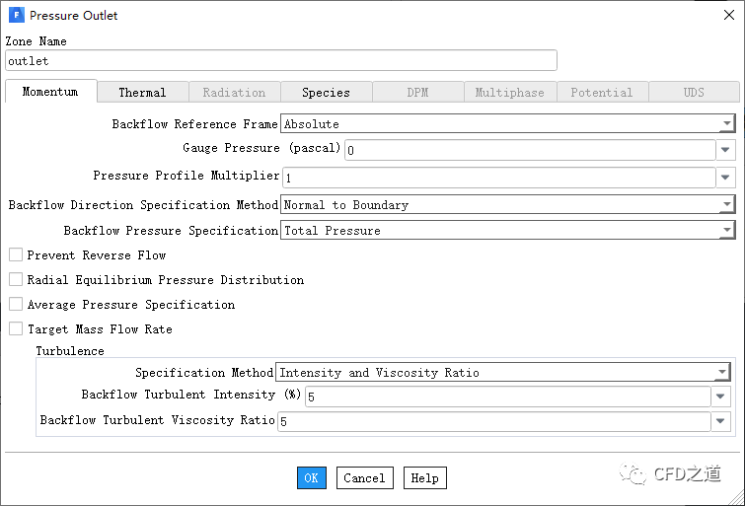Screen dimensions: 745x506
Task: Open Backflow Reference Frame dropdown
Action: pyautogui.click(x=726, y=124)
